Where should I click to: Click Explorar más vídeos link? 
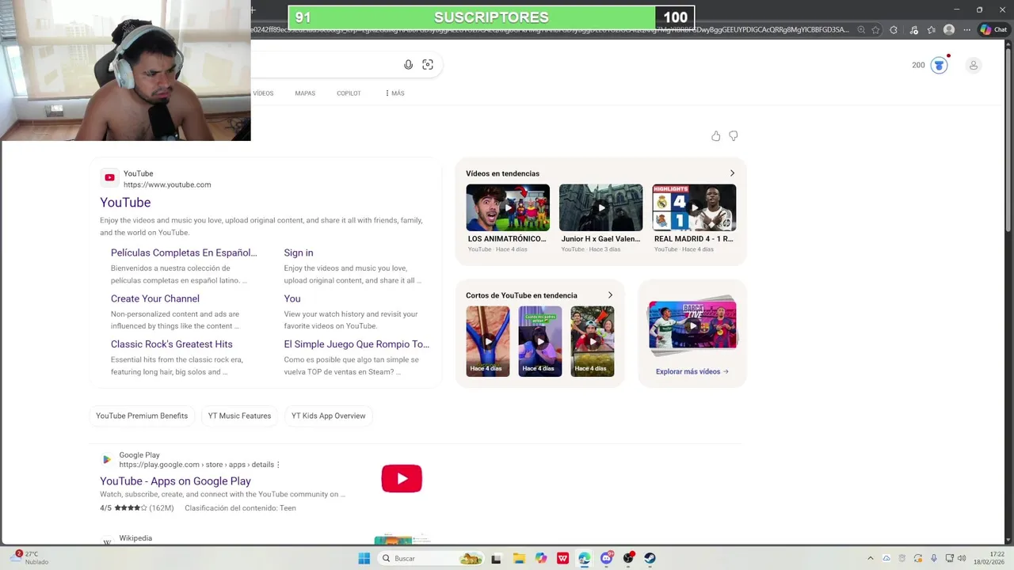point(692,371)
